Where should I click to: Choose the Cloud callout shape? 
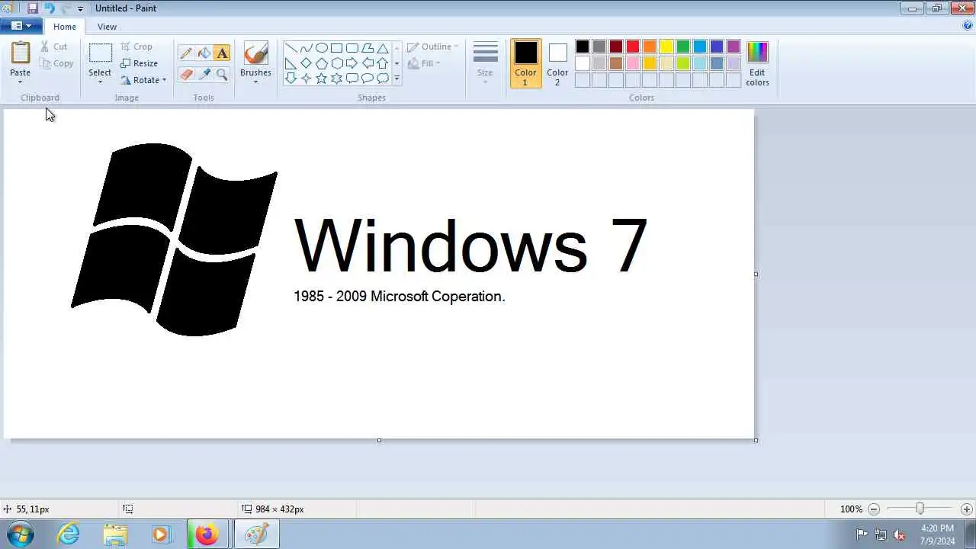(382, 79)
